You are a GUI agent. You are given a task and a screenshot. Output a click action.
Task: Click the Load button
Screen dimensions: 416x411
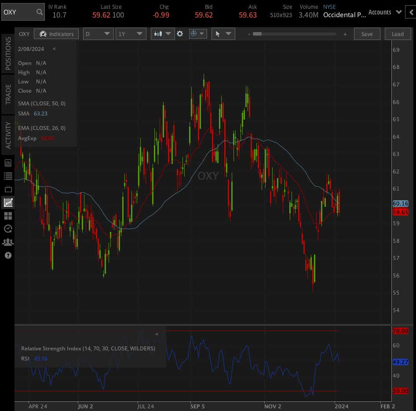[397, 33]
